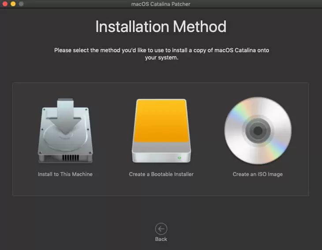Select the 'Install to This Machine' label
This screenshot has height=250, width=322.
pyautogui.click(x=65, y=174)
